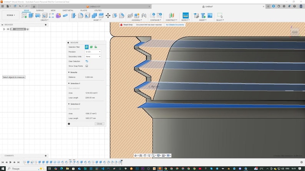Collapse the Selection 1 section
This screenshot has height=171, width=305.
point(69,83)
